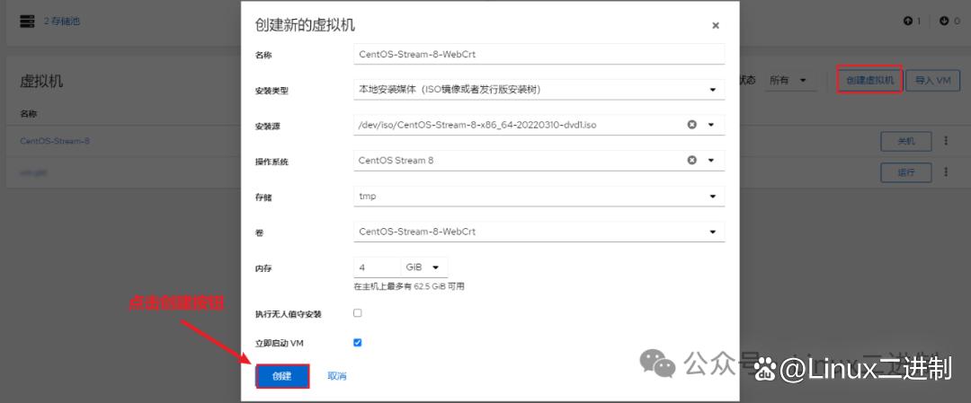Clear the installation source ISO path
The image size is (971, 403).
pyautogui.click(x=692, y=125)
